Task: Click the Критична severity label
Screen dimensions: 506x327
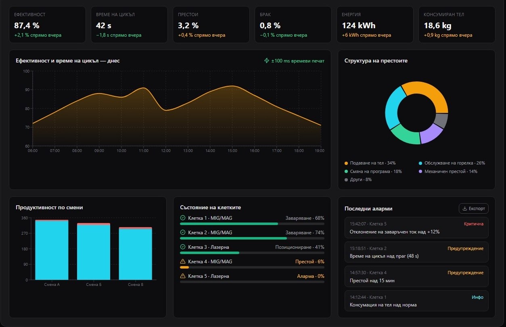Action: coord(474,224)
